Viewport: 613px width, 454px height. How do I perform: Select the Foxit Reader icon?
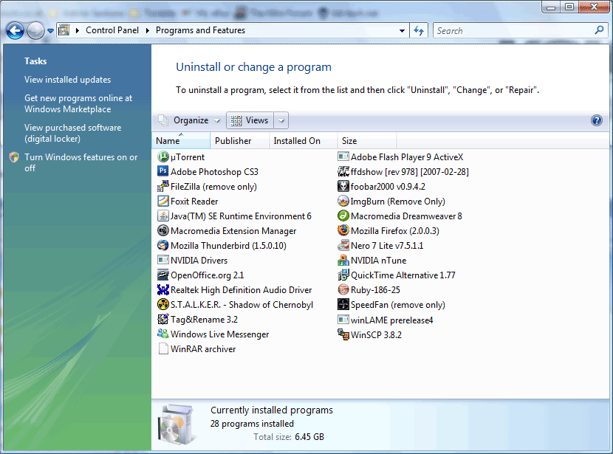(x=162, y=202)
